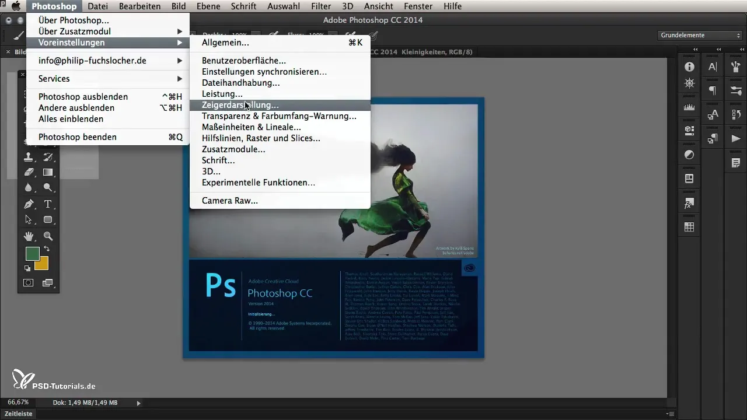This screenshot has width=747, height=420.
Task: Open the Paragraph panel icon
Action: 713,90
